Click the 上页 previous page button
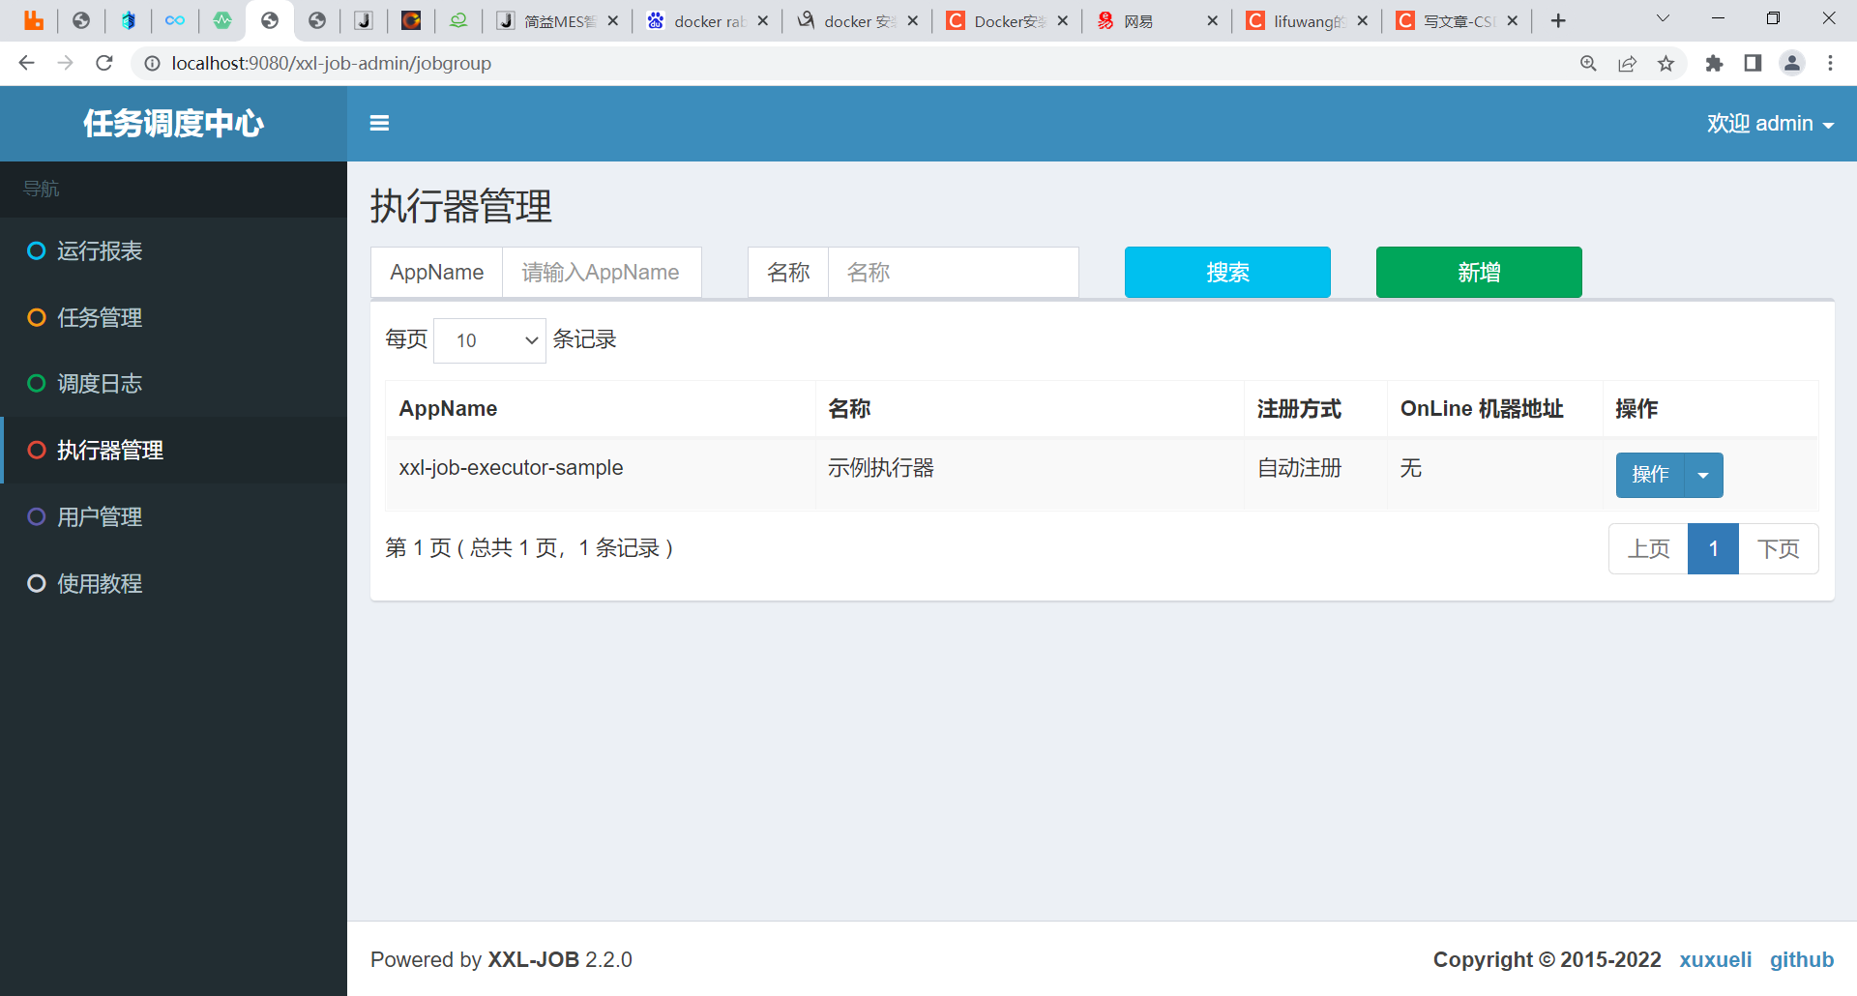The height and width of the screenshot is (996, 1857). [1649, 549]
